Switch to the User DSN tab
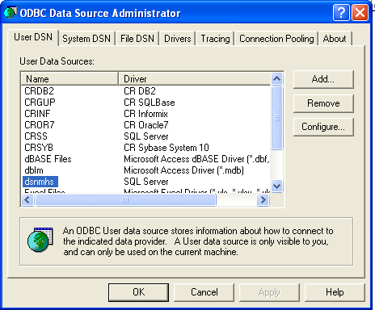The width and height of the screenshot is (375, 310). pos(33,37)
